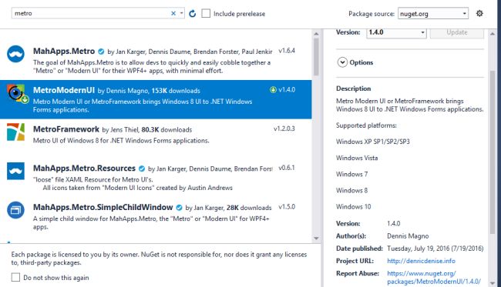The width and height of the screenshot is (501, 287).
Task: Click the details pane scrollbar thumb
Action: coord(493,152)
